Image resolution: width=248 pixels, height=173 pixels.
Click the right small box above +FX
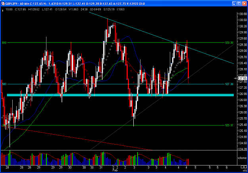245,167
